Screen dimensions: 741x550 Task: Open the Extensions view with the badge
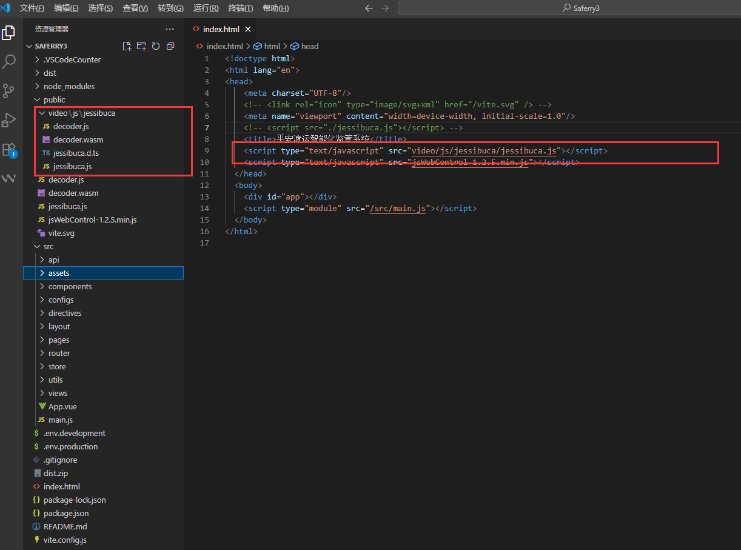point(8,149)
